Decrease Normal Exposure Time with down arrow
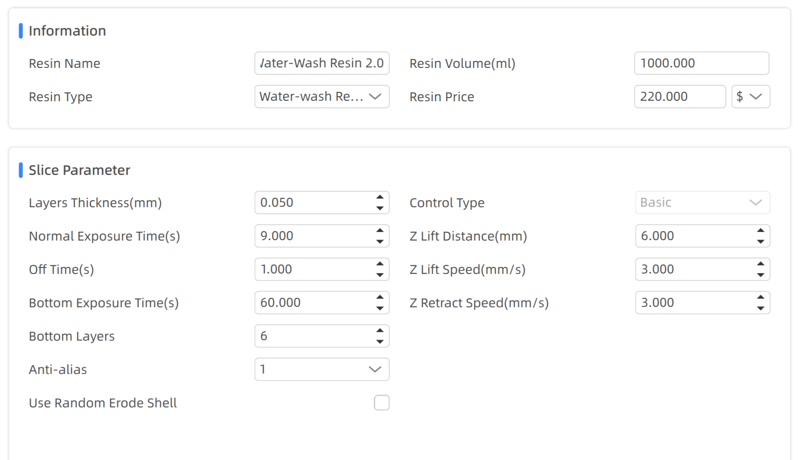798x460 pixels. tap(380, 241)
